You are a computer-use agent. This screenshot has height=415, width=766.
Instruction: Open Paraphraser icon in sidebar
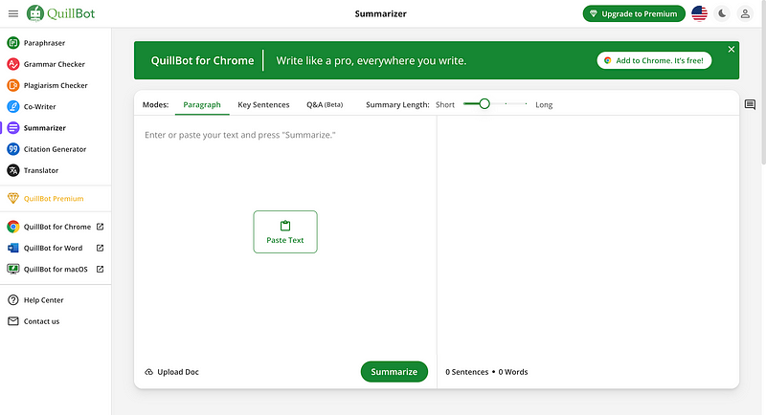(x=13, y=43)
